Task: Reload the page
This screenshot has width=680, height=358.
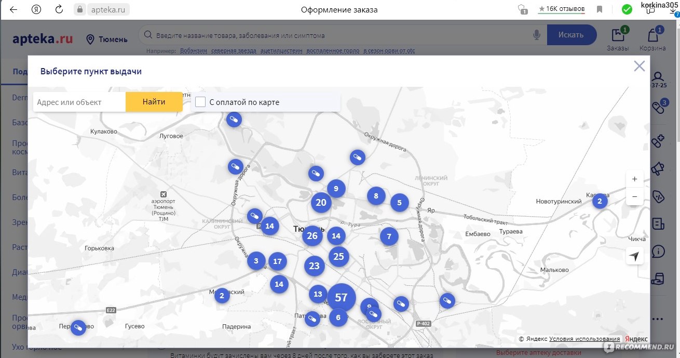Action: (x=59, y=9)
